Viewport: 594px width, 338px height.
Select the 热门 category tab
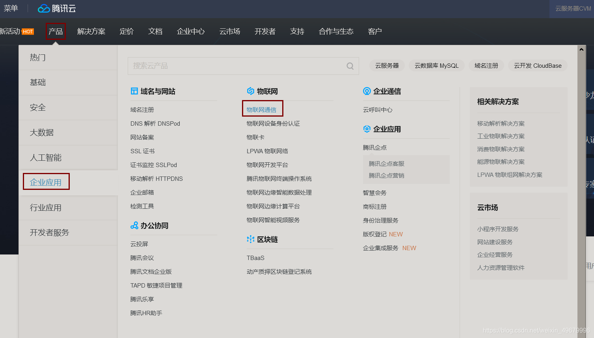pos(68,58)
